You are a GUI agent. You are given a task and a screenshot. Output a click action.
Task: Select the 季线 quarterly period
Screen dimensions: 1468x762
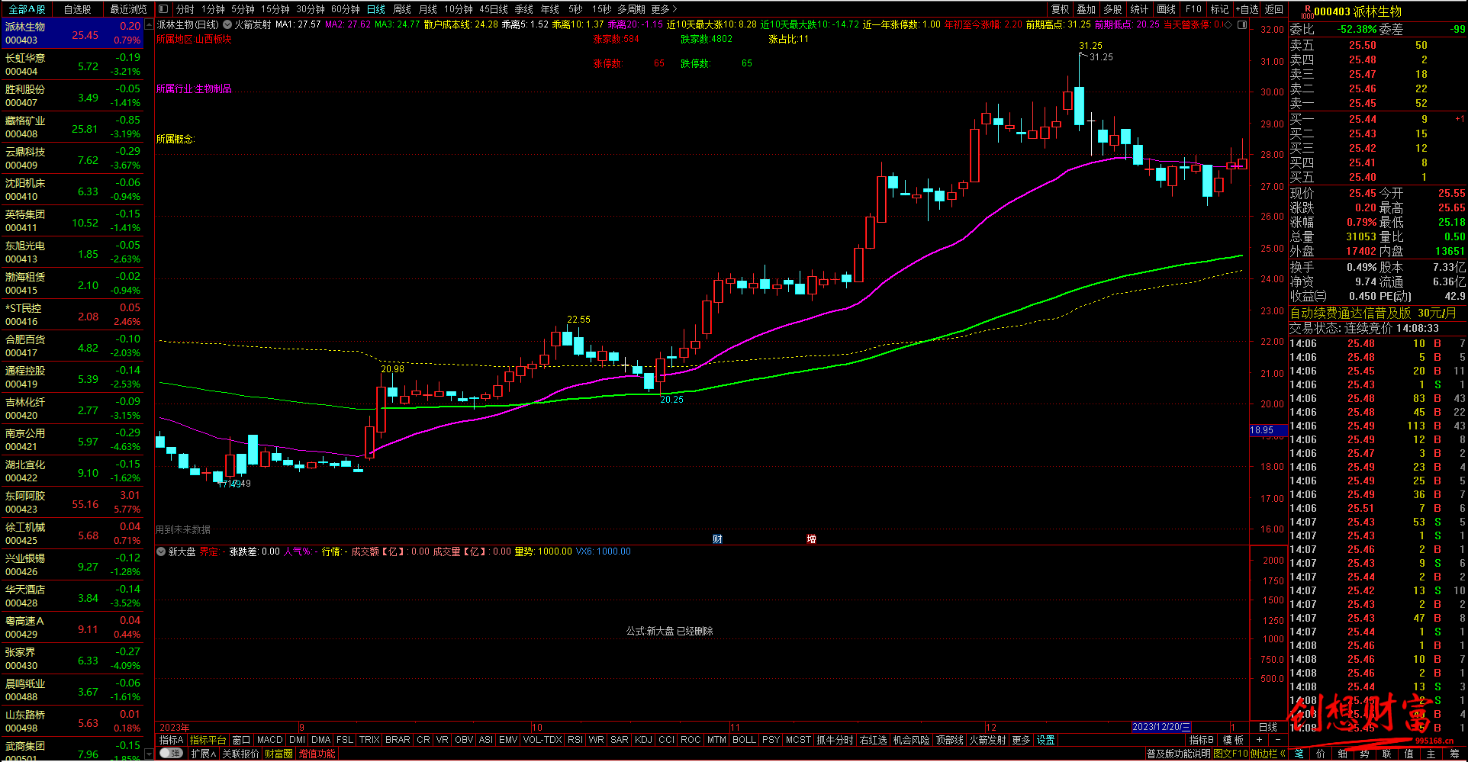[x=524, y=9]
